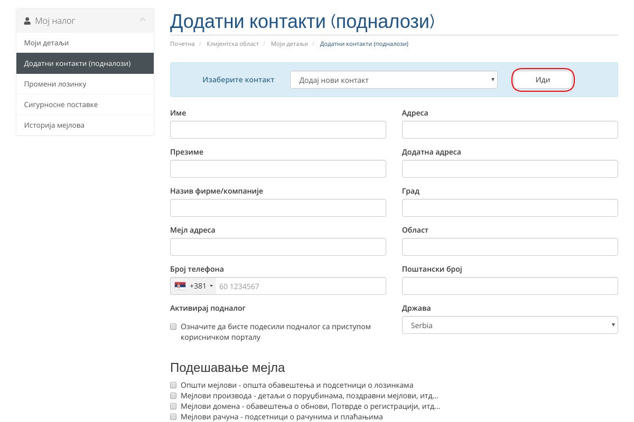
Task: Click the Мој налог panel heading
Action: coord(85,21)
